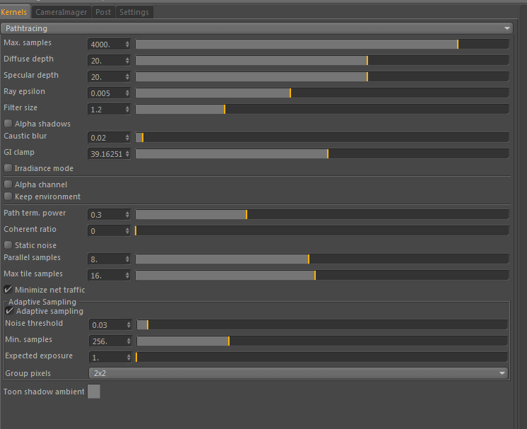Open the Settings tab
The width and height of the screenshot is (527, 429).
pos(134,12)
